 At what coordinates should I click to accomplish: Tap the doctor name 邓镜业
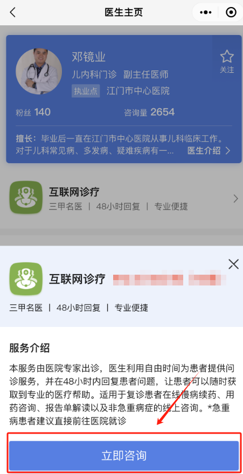coord(88,57)
